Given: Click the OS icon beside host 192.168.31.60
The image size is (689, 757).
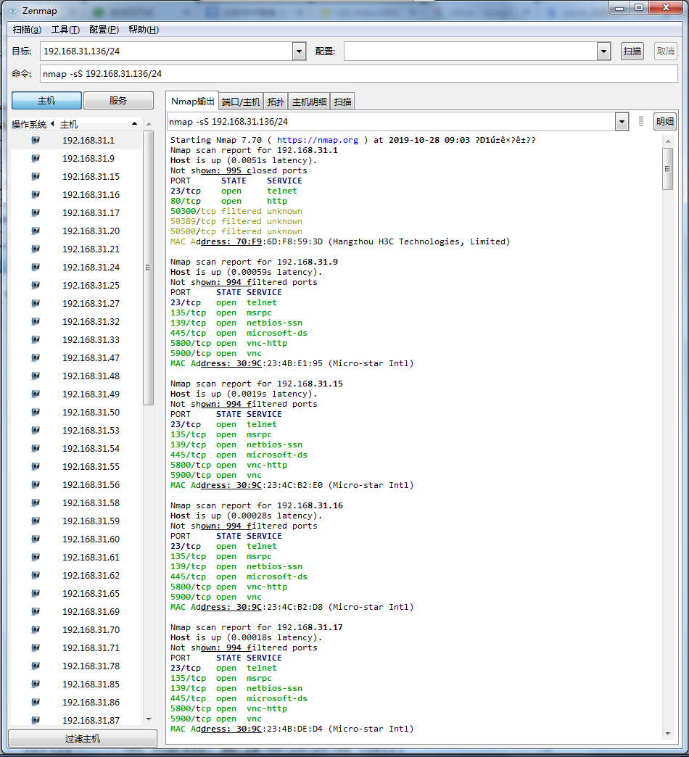Looking at the screenshot, I should pos(36,539).
